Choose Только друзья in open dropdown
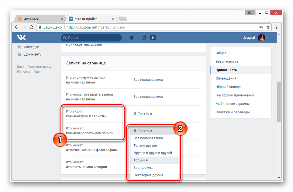Image resolution: width=293 pixels, height=192 pixels. (154, 146)
